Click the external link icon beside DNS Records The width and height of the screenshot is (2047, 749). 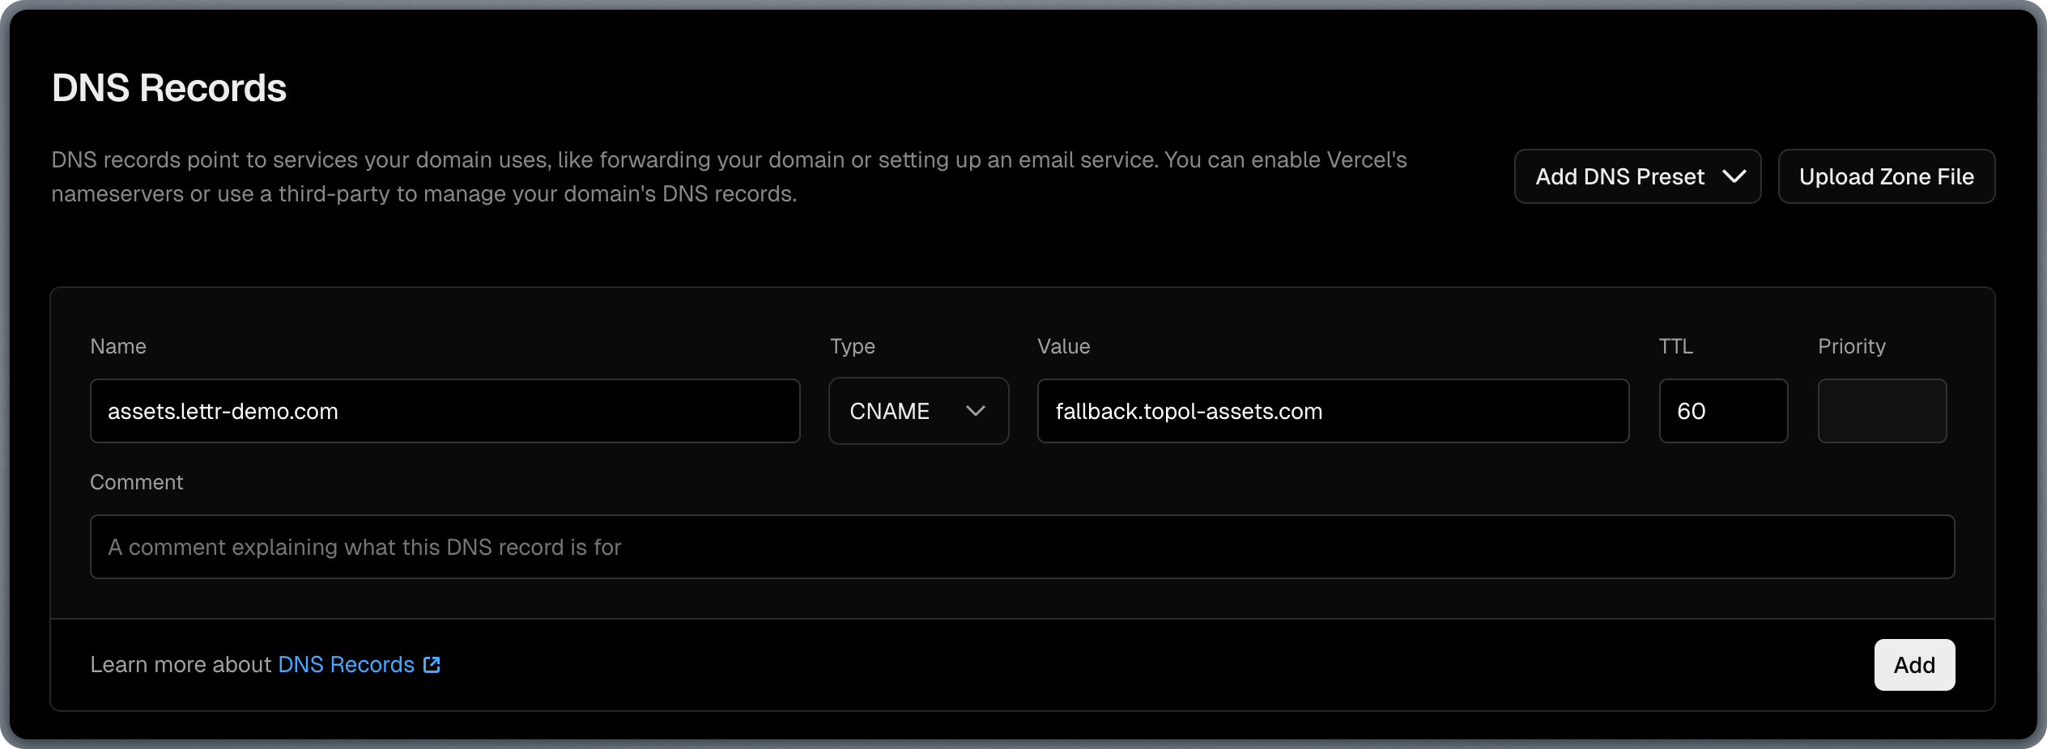point(431,665)
